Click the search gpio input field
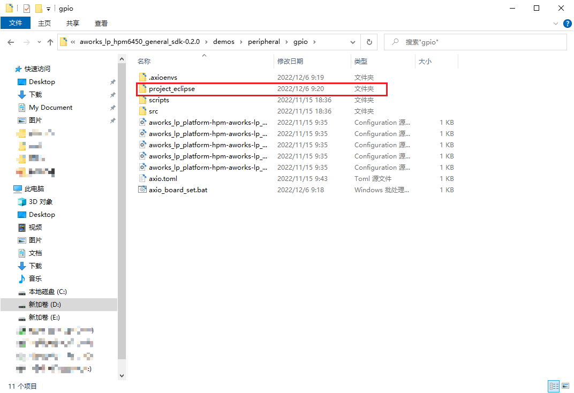The width and height of the screenshot is (574, 393). [475, 42]
